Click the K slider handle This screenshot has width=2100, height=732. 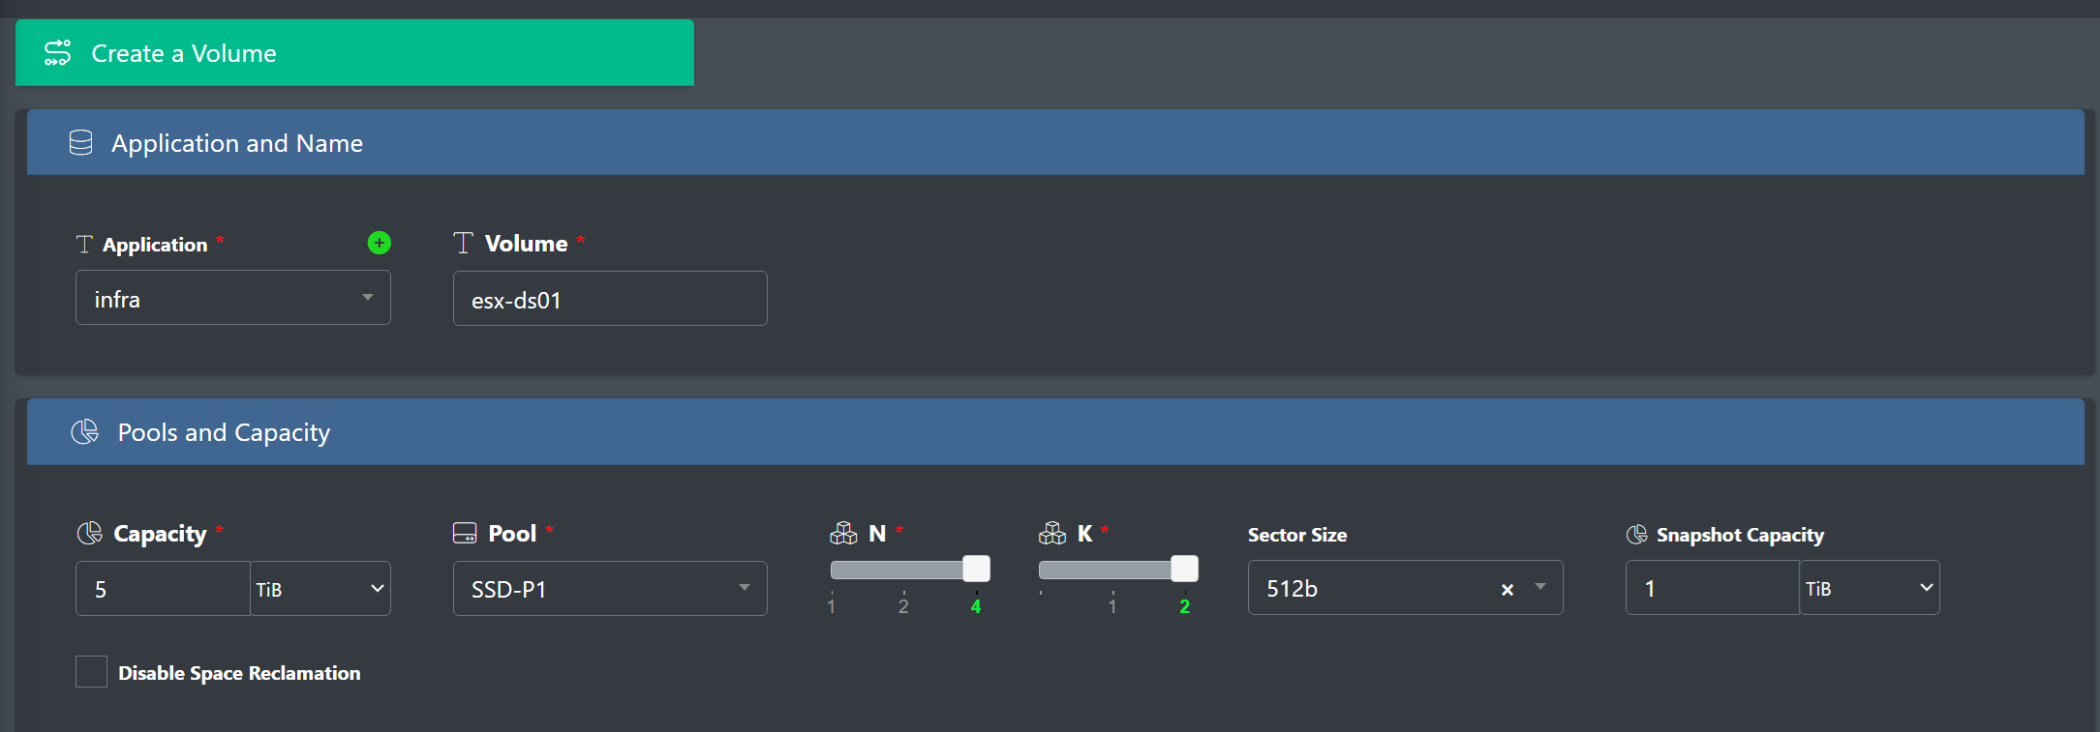pyautogui.click(x=1185, y=569)
